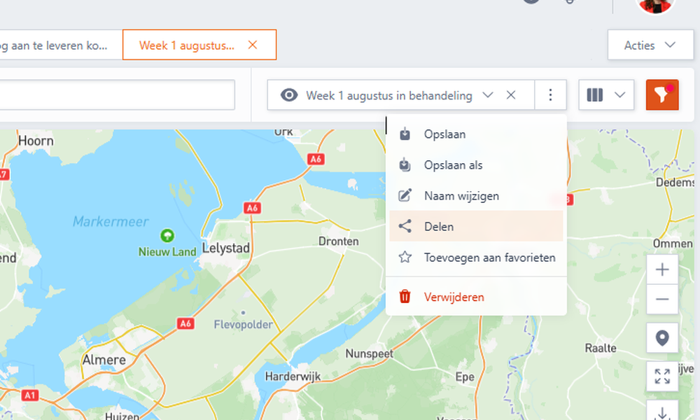Click the Nieuw Land park marker
The image size is (700, 420).
pos(167,234)
